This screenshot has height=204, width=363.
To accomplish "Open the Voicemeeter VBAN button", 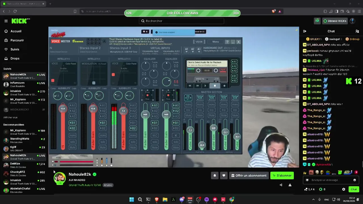I will tap(199, 42).
